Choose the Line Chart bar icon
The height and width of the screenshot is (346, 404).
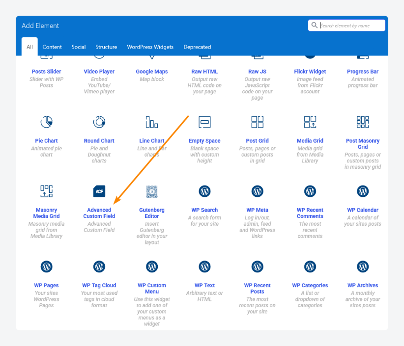coord(152,122)
